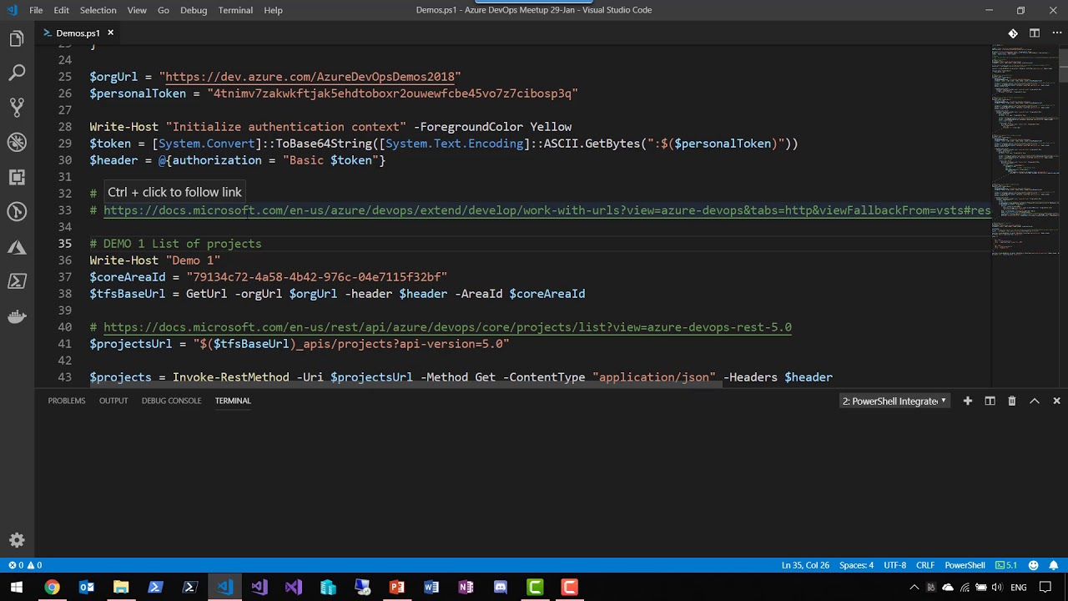Launch Google Chrome from the Windows taskbar
Screen dimensions: 1068x601
click(52, 587)
